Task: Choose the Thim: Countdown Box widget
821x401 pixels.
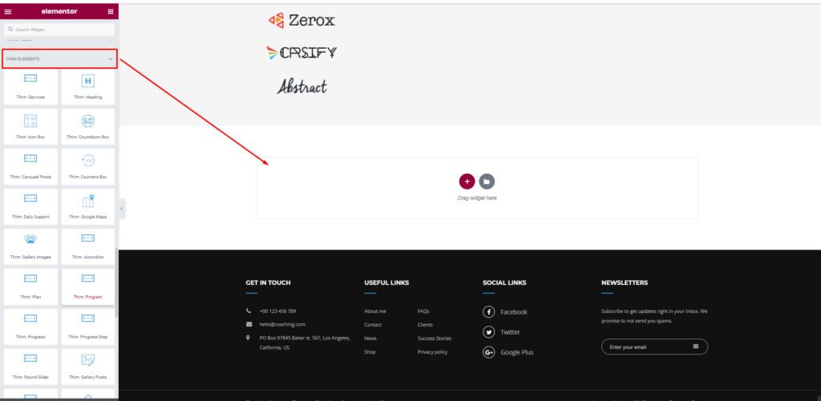Action: (x=88, y=126)
